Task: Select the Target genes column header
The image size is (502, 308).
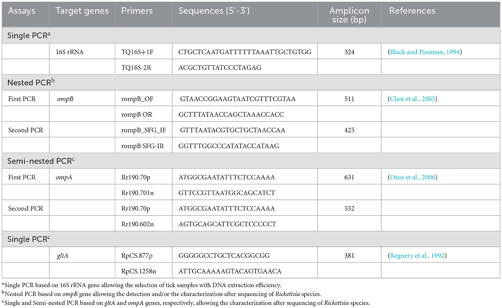Action: (x=82, y=11)
